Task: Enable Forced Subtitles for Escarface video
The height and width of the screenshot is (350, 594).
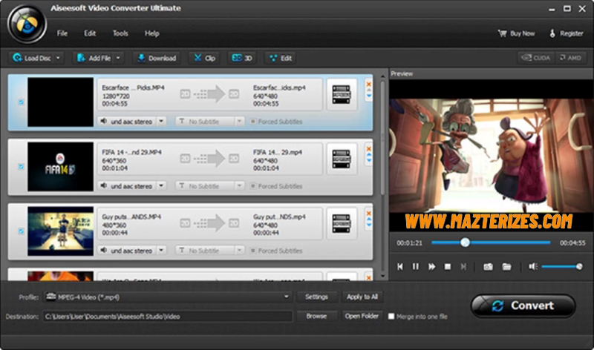Action: coord(252,122)
